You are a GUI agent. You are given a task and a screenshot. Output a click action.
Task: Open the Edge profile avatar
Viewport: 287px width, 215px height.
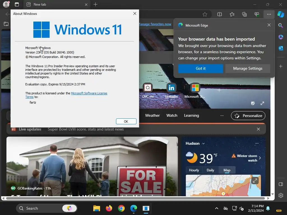[x=6, y=4]
